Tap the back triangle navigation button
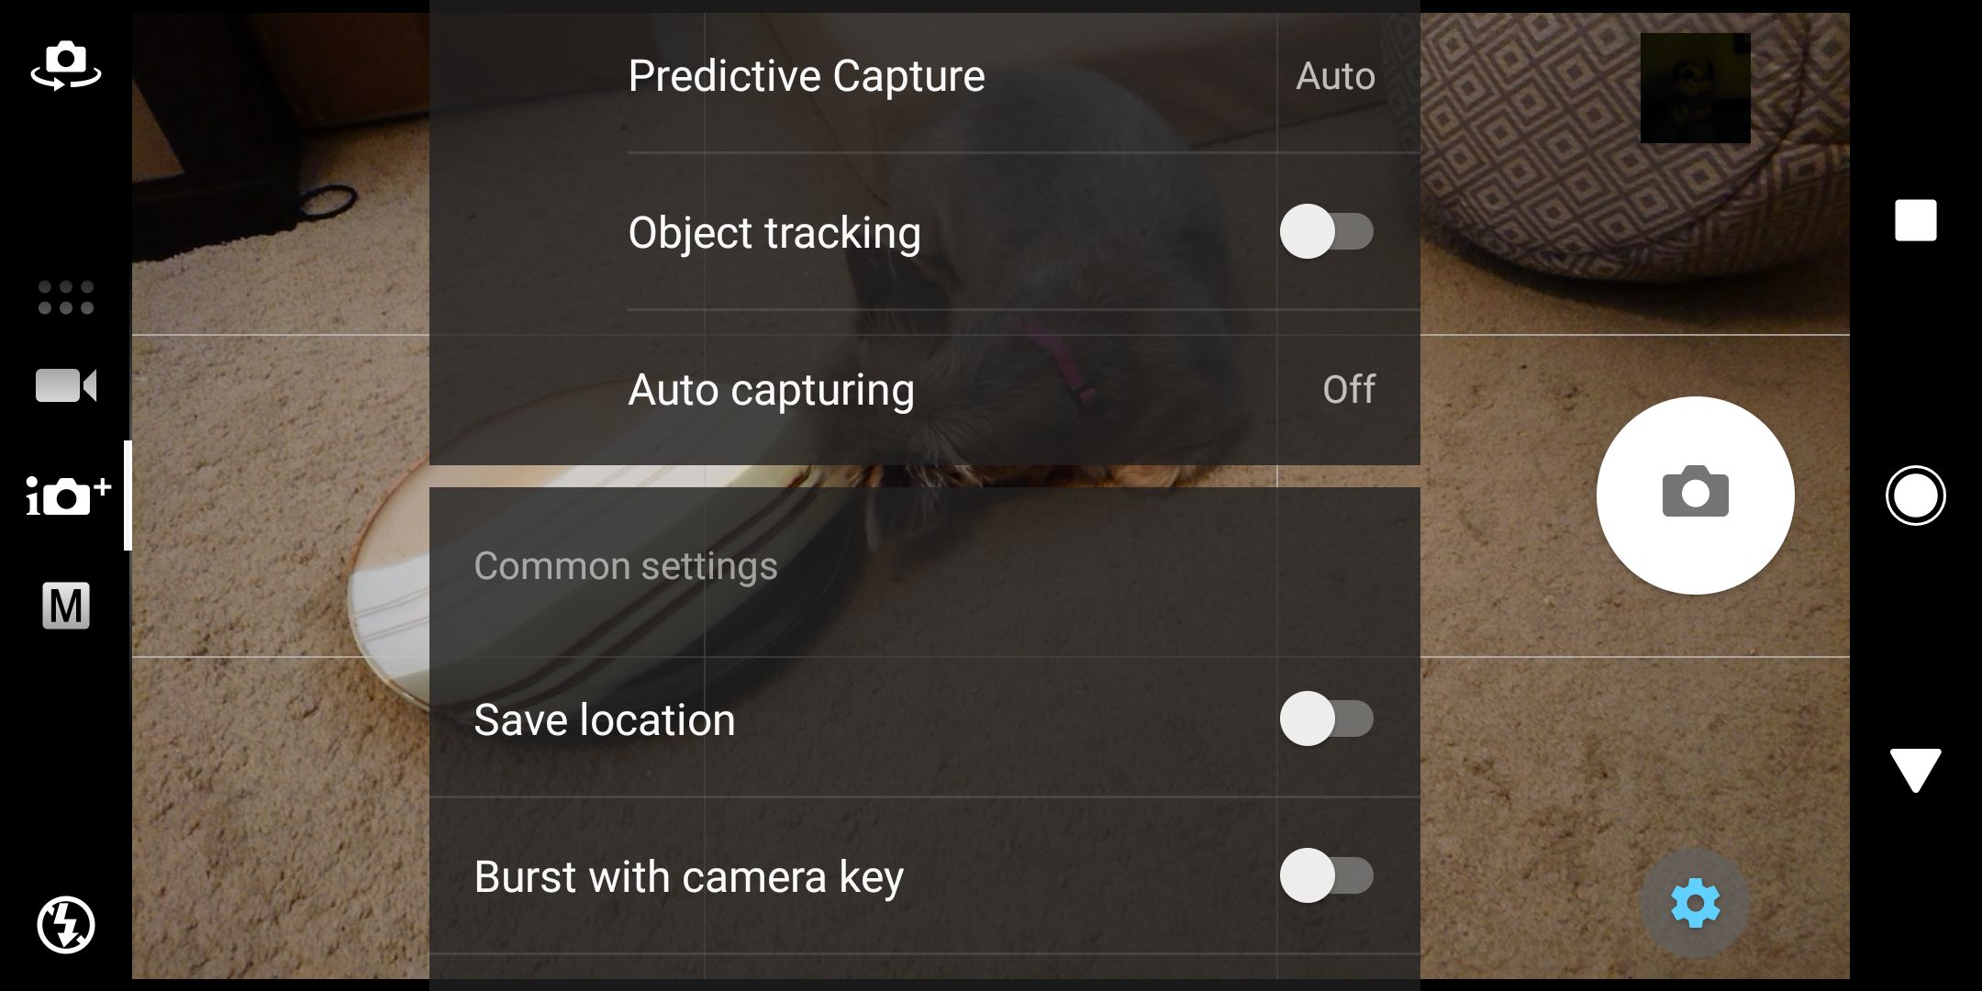The width and height of the screenshot is (1982, 991). (1916, 770)
